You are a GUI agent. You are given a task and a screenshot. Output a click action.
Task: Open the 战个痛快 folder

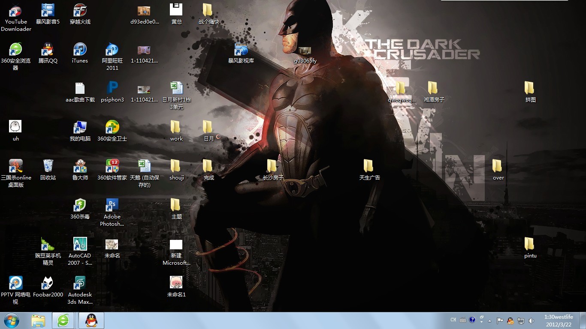click(x=208, y=14)
